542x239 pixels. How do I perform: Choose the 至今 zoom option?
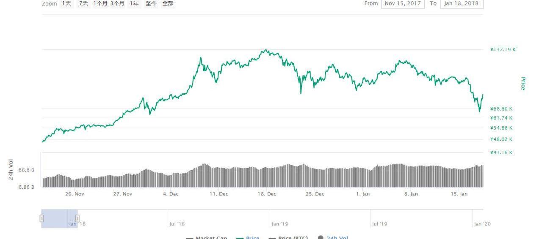click(151, 3)
